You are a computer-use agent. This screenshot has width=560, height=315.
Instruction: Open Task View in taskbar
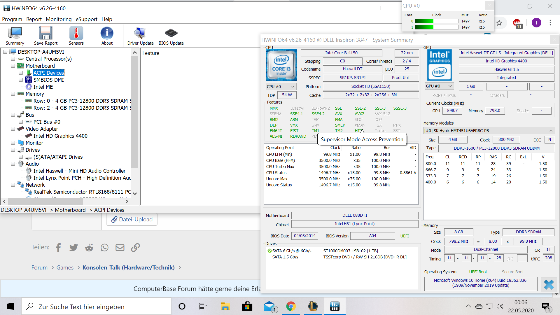(203, 306)
